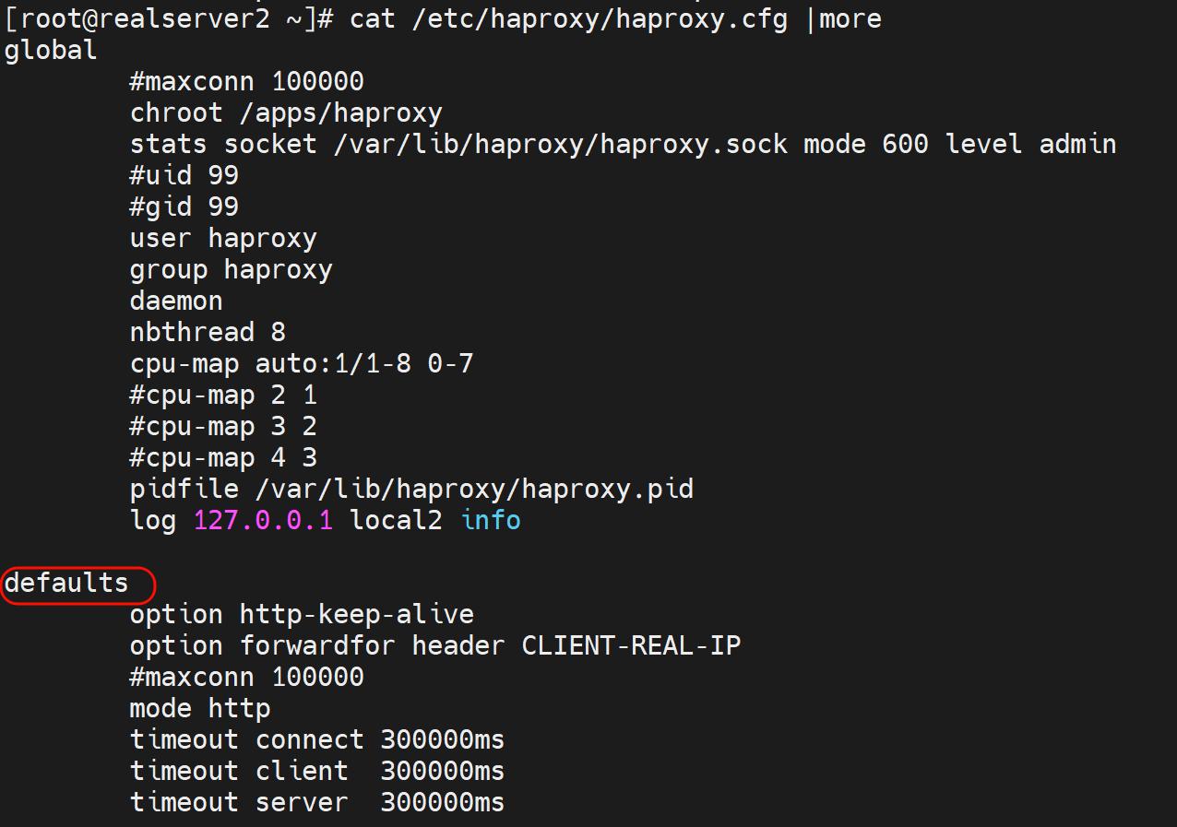The height and width of the screenshot is (827, 1177).
Task: Click the 'daemon' keyword
Action: click(x=176, y=301)
